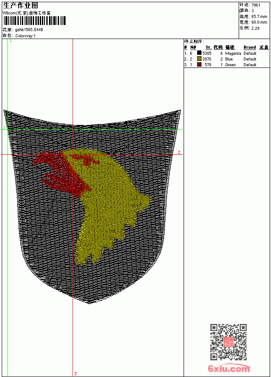Select the 'Green' description cell

[230, 65]
